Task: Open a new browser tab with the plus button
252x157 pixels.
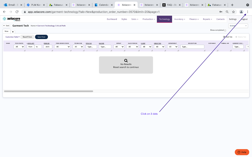Action: tap(232, 5)
